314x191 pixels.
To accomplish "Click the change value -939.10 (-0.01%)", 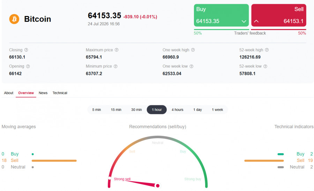I will tap(140, 17).
